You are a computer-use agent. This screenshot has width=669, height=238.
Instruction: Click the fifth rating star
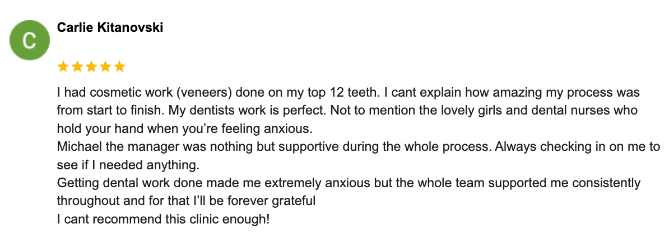click(x=119, y=67)
